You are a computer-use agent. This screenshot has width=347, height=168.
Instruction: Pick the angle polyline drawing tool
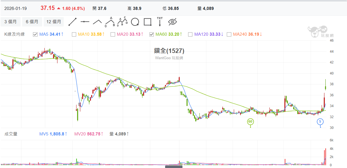(x=97, y=22)
